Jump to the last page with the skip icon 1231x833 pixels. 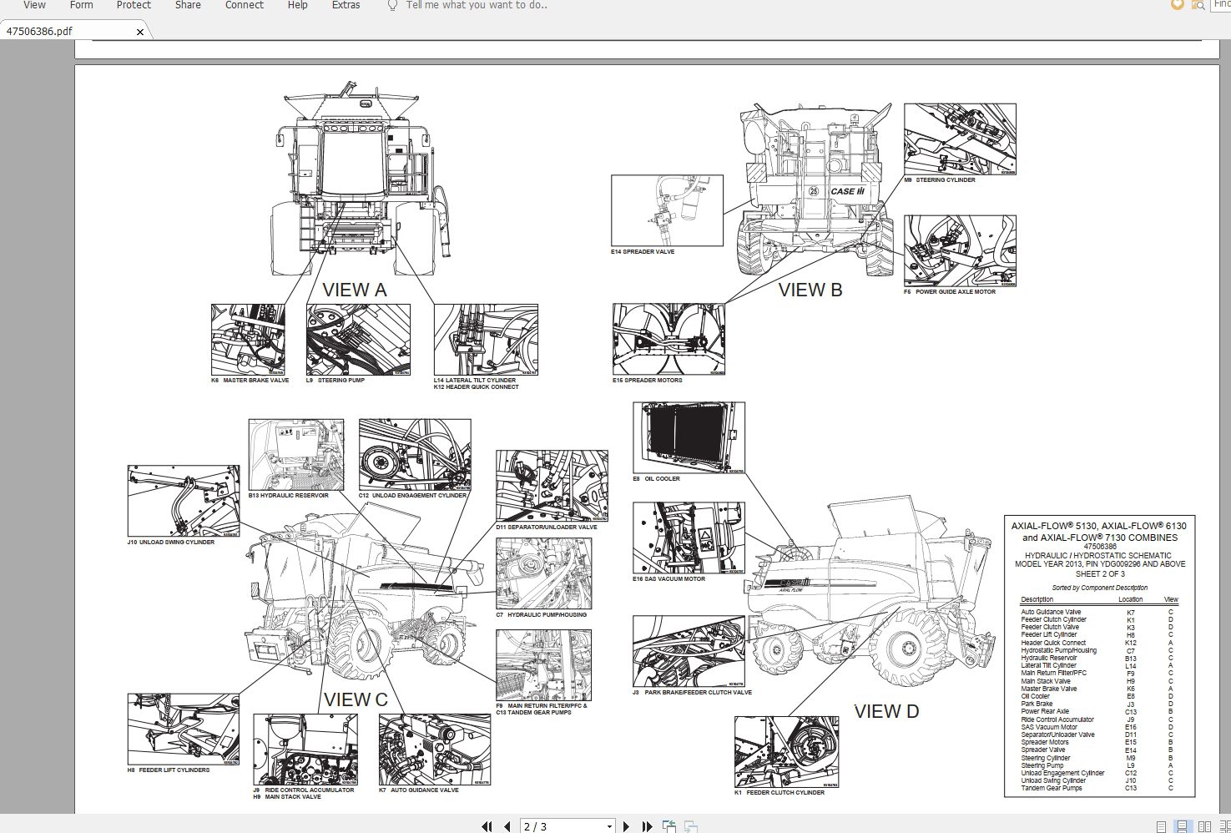648,826
